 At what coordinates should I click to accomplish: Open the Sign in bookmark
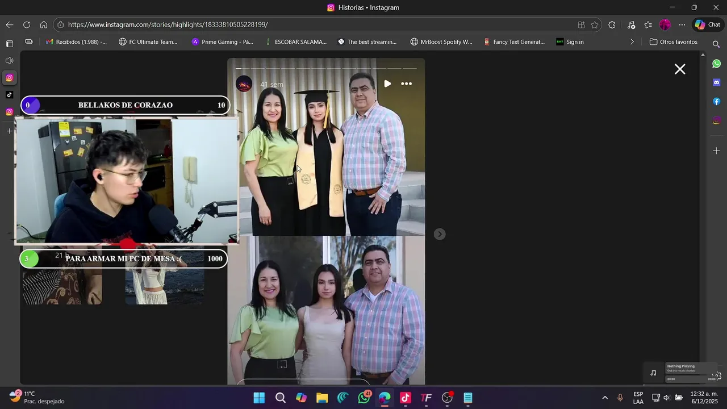570,42
